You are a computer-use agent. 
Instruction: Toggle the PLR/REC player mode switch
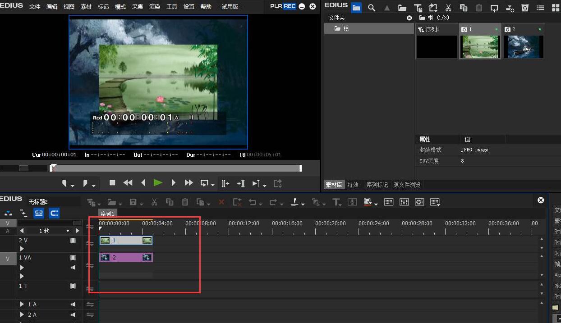click(283, 6)
